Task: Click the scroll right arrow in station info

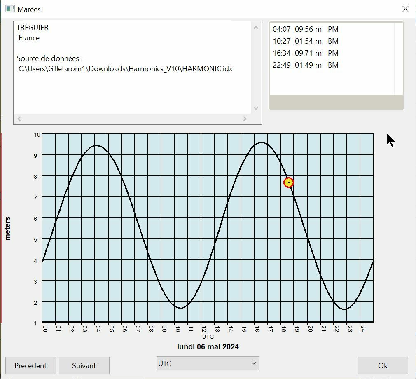Action: [245, 119]
